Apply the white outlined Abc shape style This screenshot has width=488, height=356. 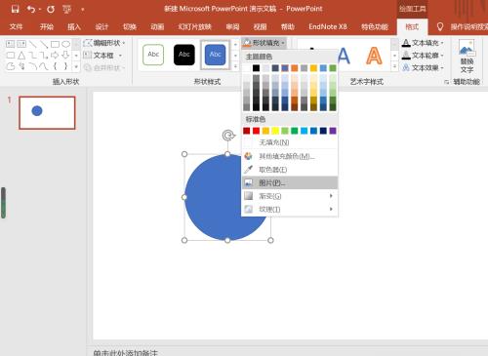pos(153,55)
